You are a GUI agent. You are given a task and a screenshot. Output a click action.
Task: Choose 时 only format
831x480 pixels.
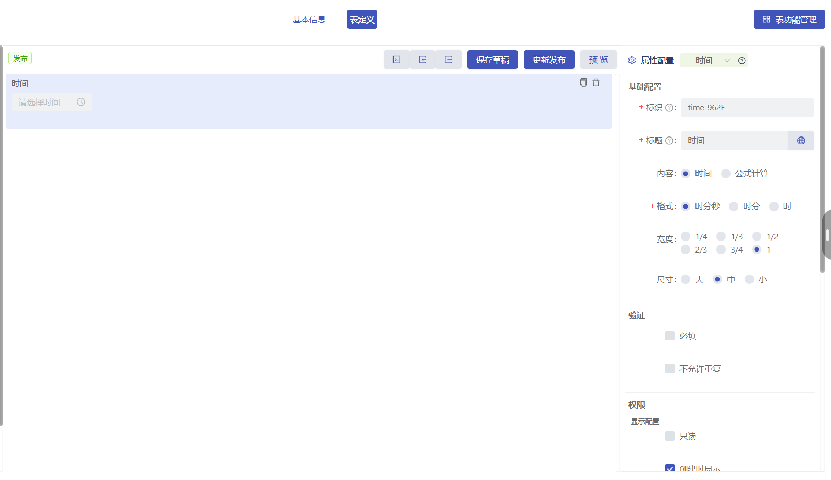(774, 207)
